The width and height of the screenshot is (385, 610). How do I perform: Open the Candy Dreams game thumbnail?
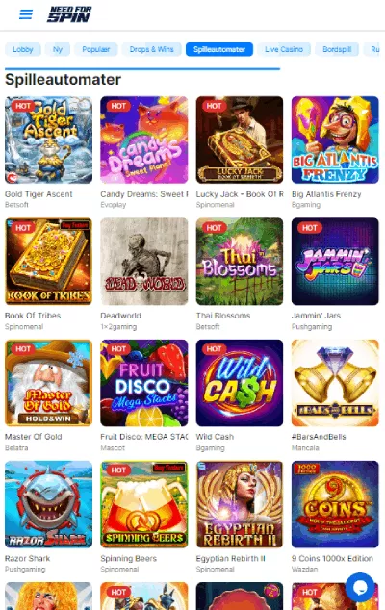coord(144,140)
